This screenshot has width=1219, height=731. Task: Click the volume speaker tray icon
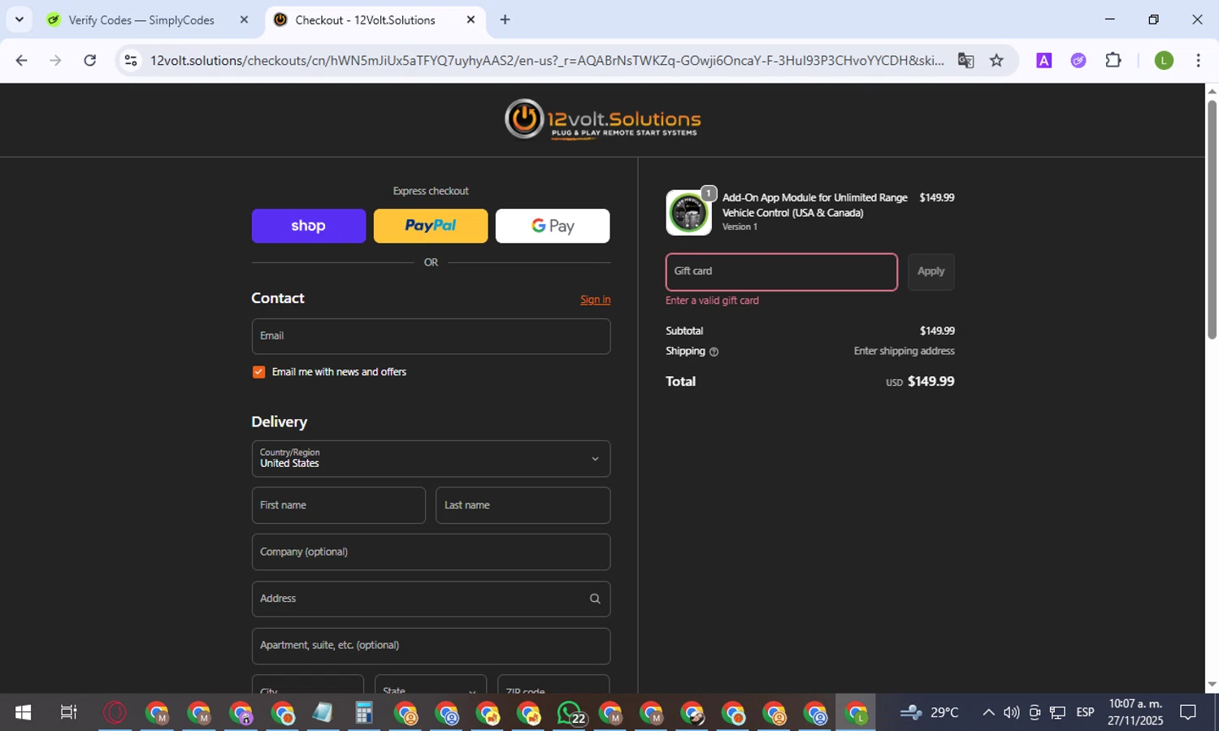pyautogui.click(x=1011, y=713)
